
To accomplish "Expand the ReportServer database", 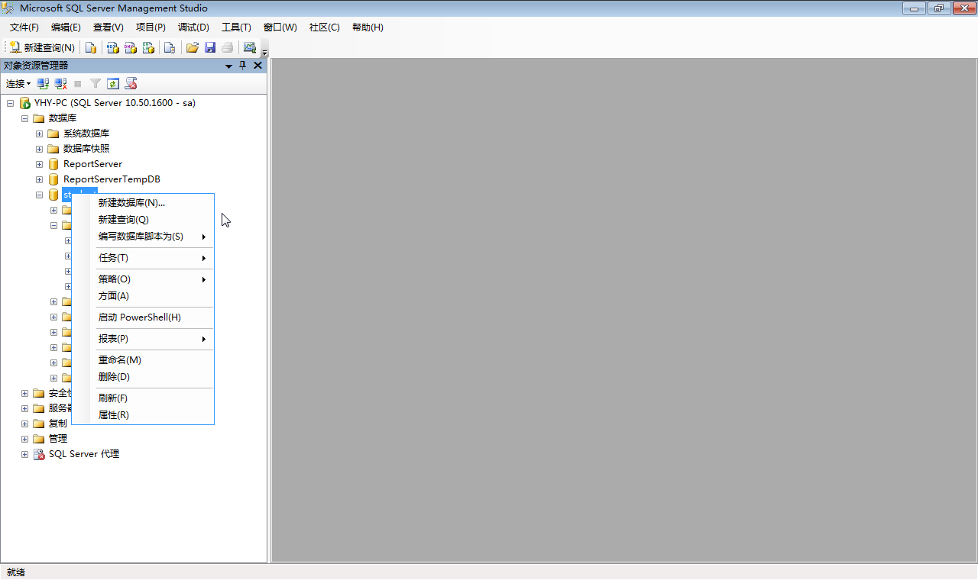I will pyautogui.click(x=39, y=164).
